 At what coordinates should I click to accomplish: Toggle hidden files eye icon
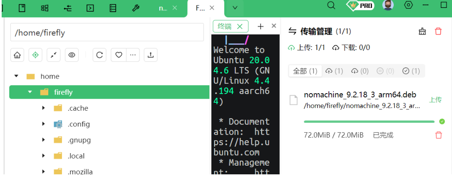click(x=72, y=55)
